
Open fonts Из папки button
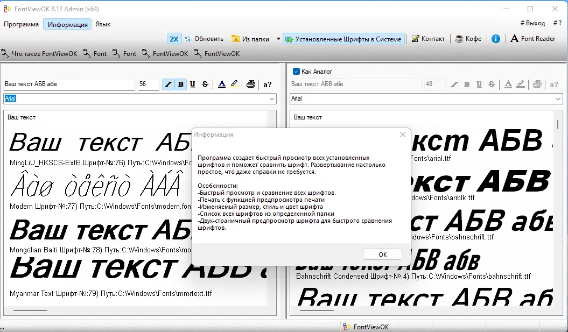[x=250, y=39]
